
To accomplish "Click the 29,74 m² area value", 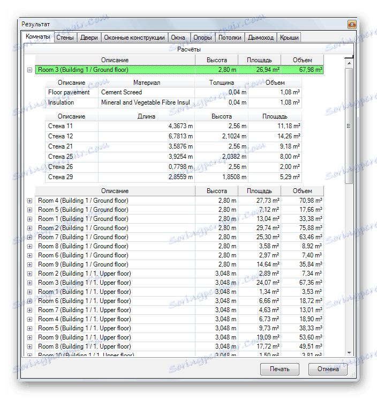I will tap(268, 228).
